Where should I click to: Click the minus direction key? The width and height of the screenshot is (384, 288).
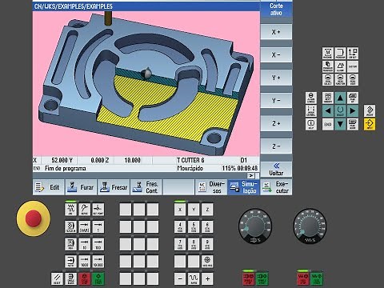tap(180, 278)
